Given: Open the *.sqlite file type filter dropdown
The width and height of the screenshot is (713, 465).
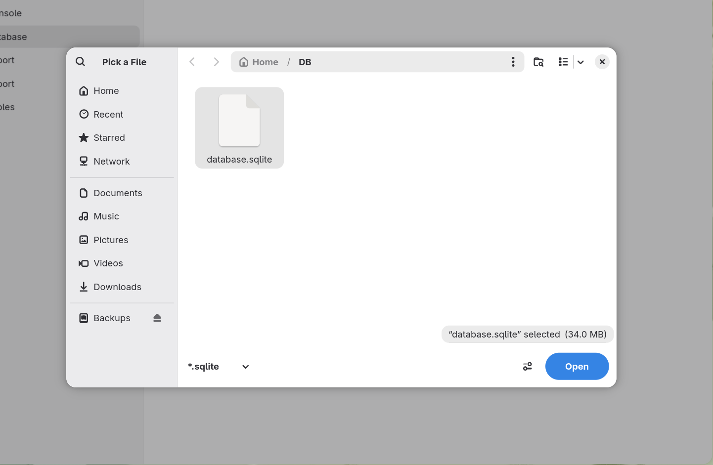Looking at the screenshot, I should (x=219, y=367).
